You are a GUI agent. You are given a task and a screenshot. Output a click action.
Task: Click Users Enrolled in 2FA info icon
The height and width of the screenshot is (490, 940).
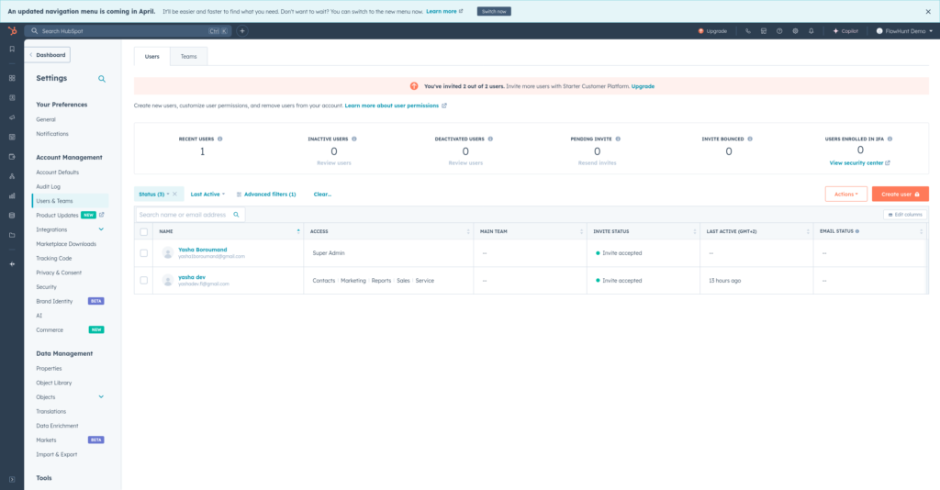890,139
